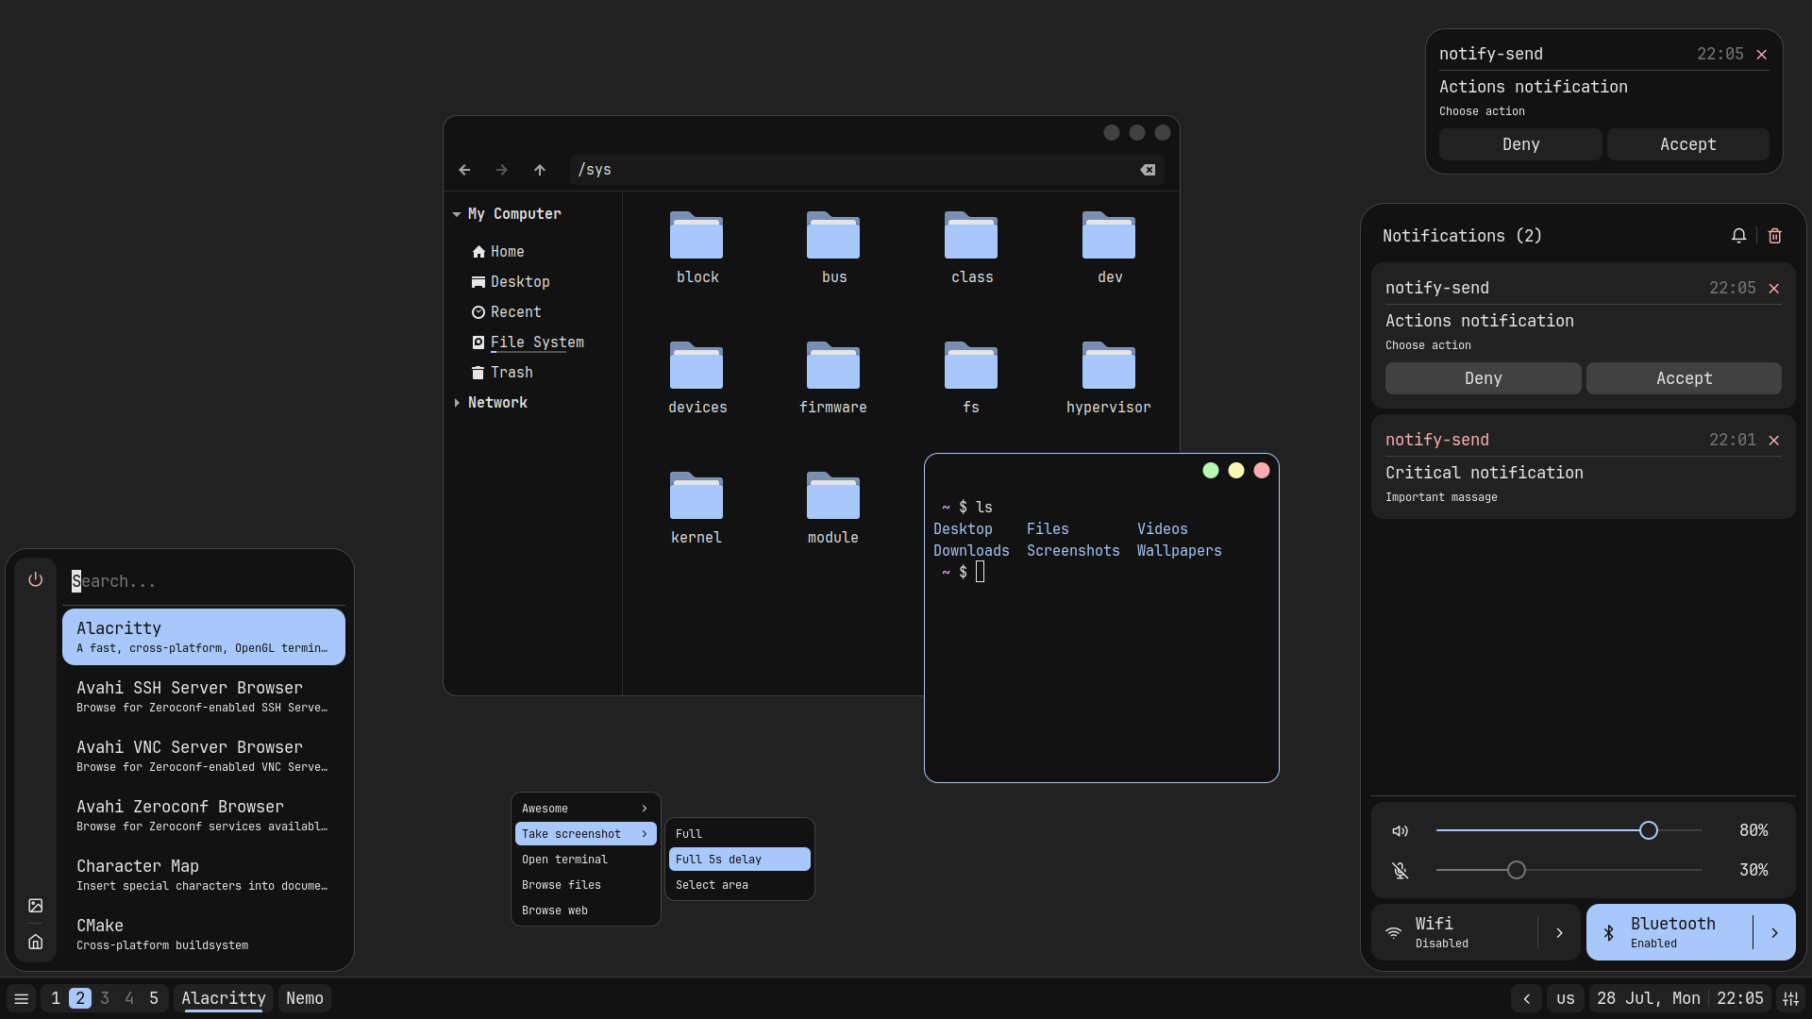Screen dimensions: 1812x1019
Task: Expand Awesome submenu arrow
Action: 645,809
